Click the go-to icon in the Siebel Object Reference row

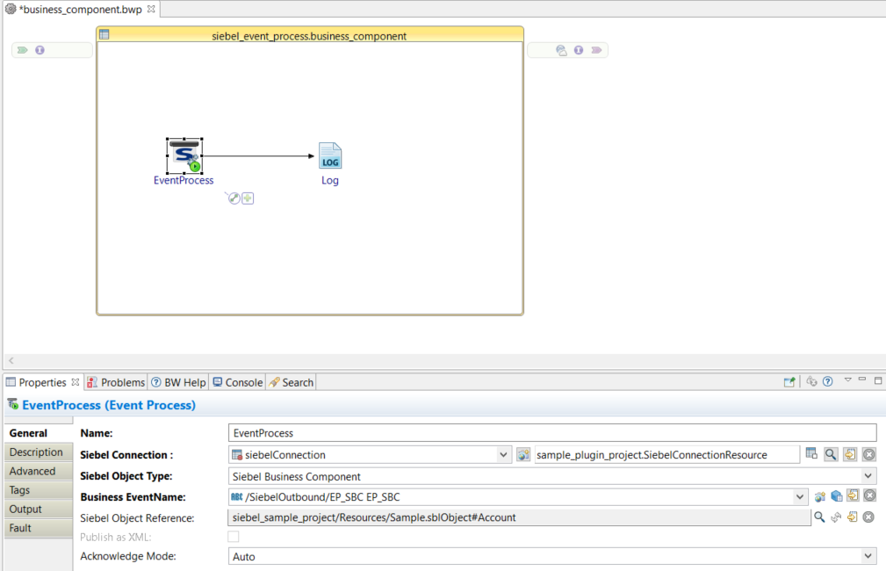[852, 517]
